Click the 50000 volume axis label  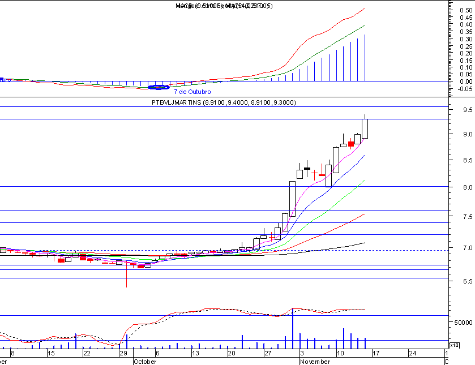(463, 323)
